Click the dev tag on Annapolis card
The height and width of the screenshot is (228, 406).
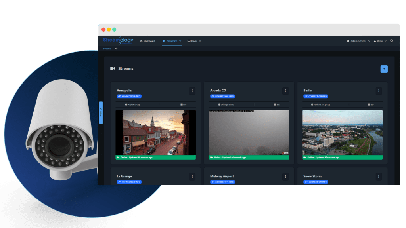183,104
